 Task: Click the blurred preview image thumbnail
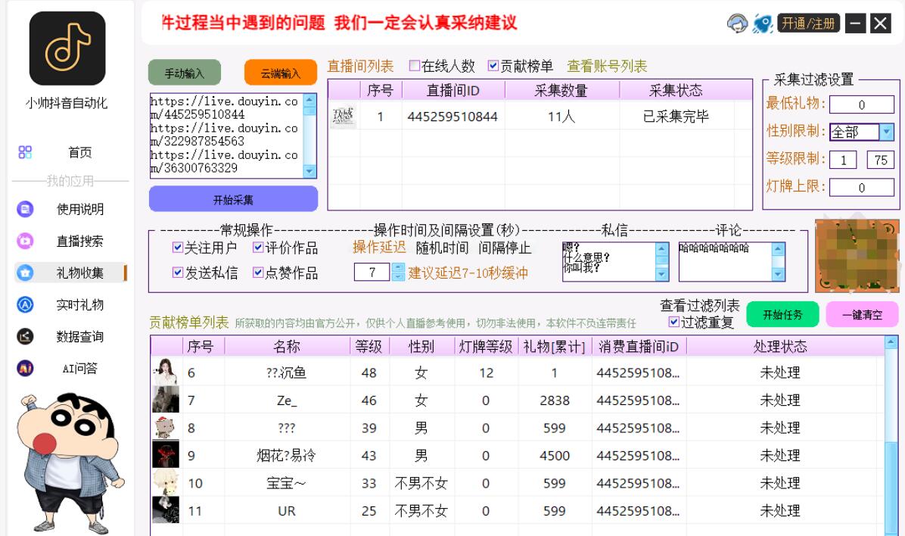(x=857, y=256)
